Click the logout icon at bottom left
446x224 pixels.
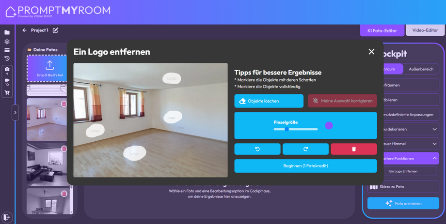click(7, 217)
